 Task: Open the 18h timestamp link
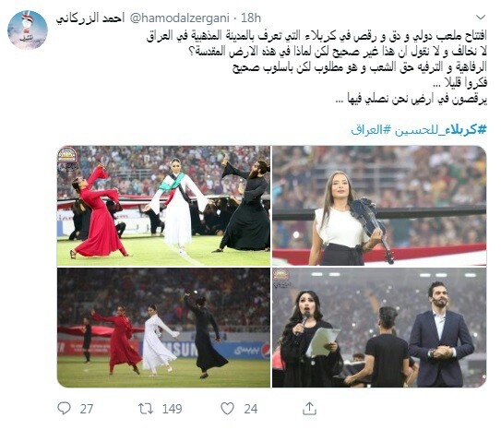coord(251,18)
